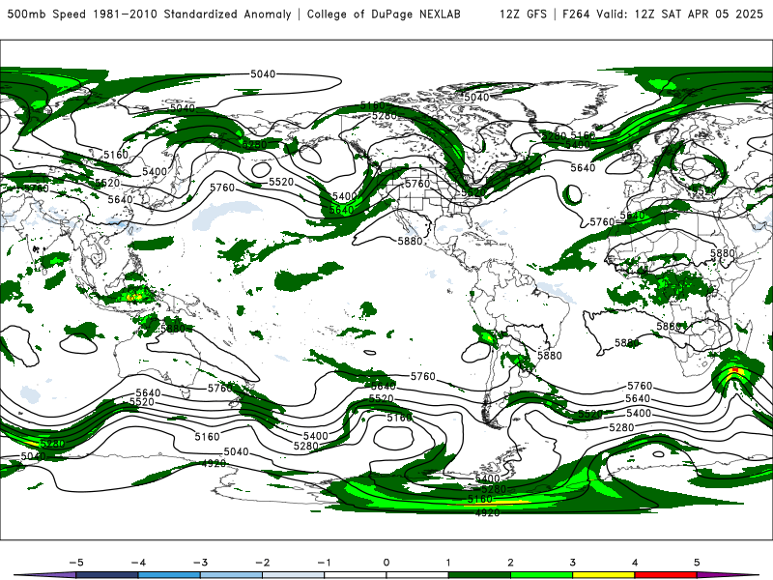This screenshot has width=773, height=580.
Task: Select the yellow 3 to 4 colorbar segment
Action: click(x=603, y=575)
